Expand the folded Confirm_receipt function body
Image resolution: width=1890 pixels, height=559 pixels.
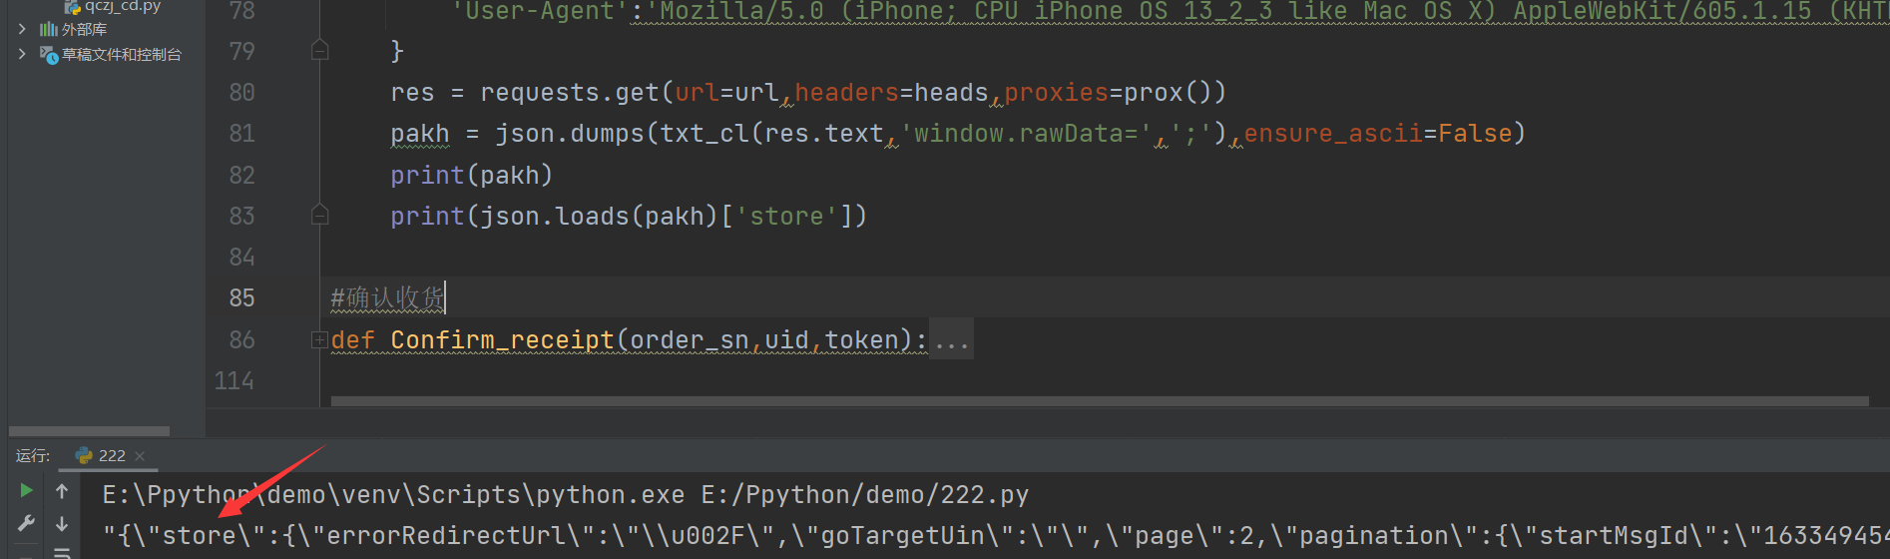319,339
